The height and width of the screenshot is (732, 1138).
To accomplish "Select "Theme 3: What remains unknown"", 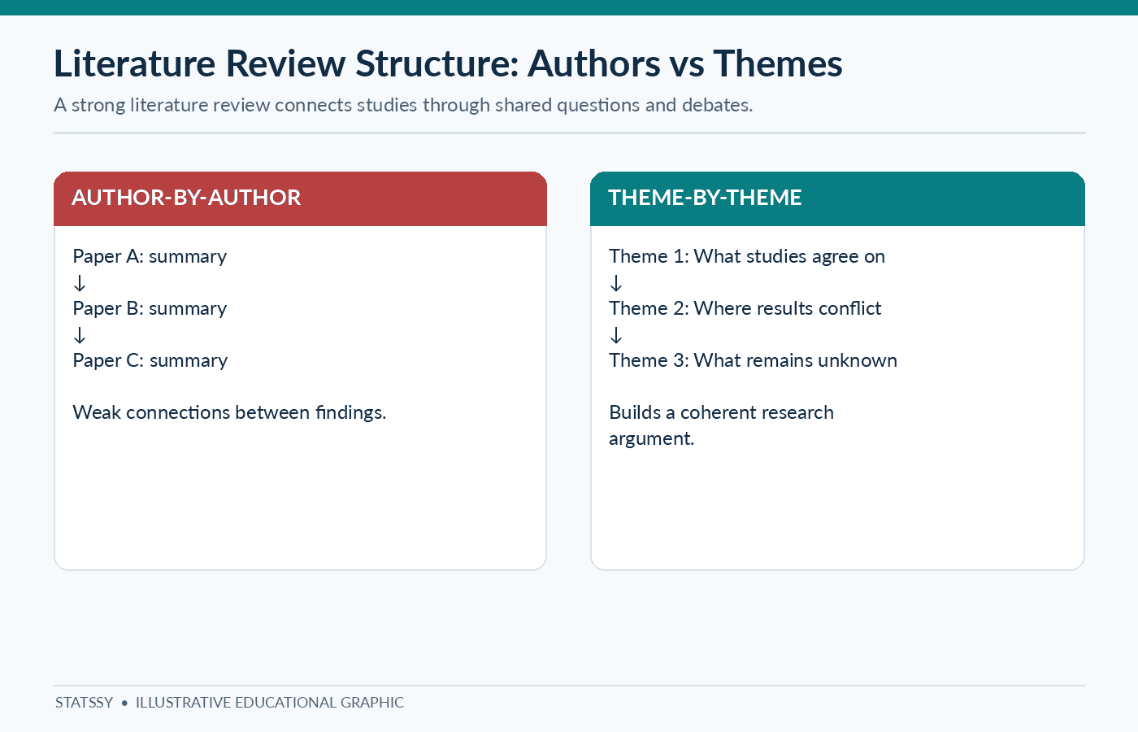I will pos(754,360).
